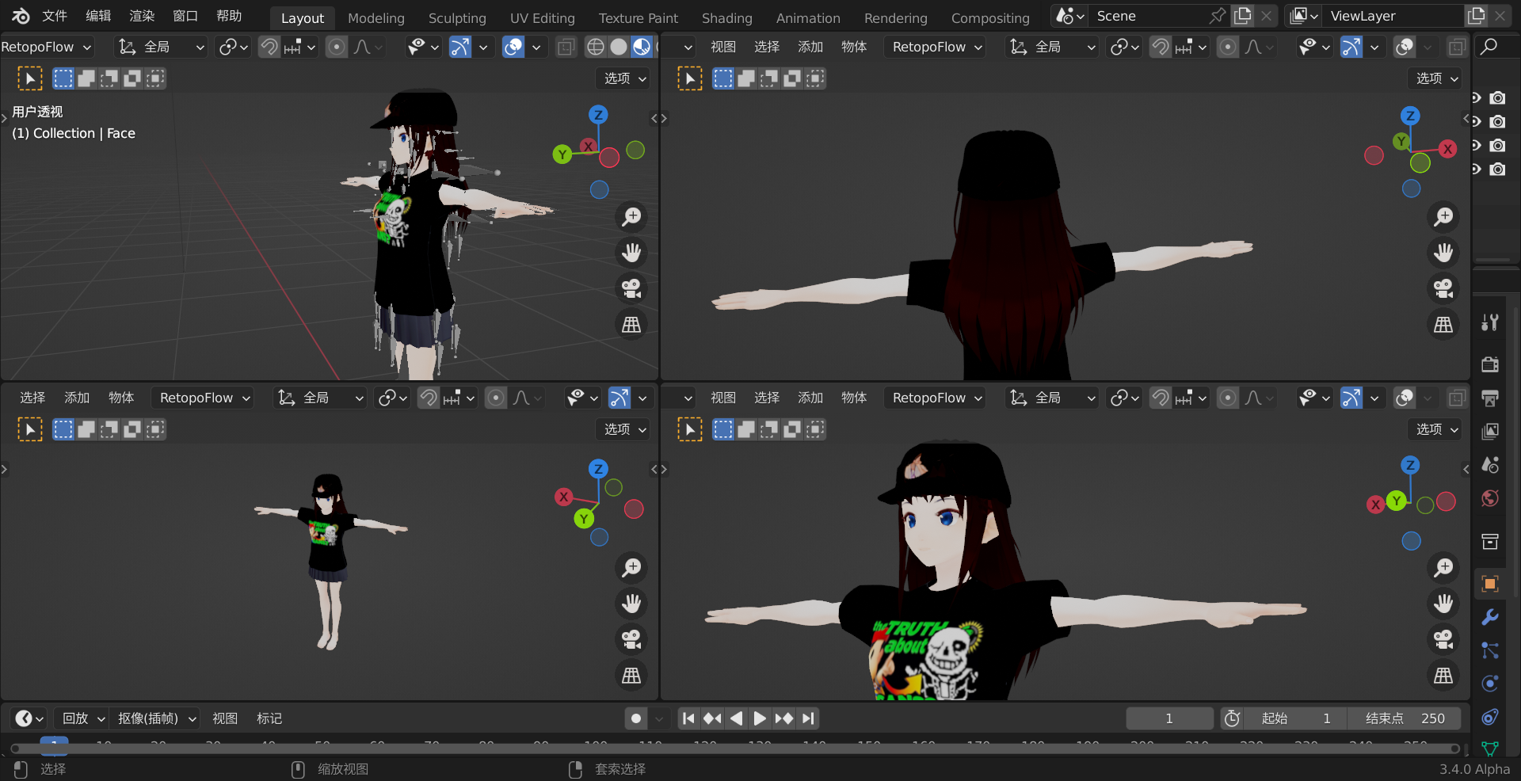Open the 选项 dropdown in the viewport header
Viewport: 1521px width, 781px height.
tap(623, 78)
